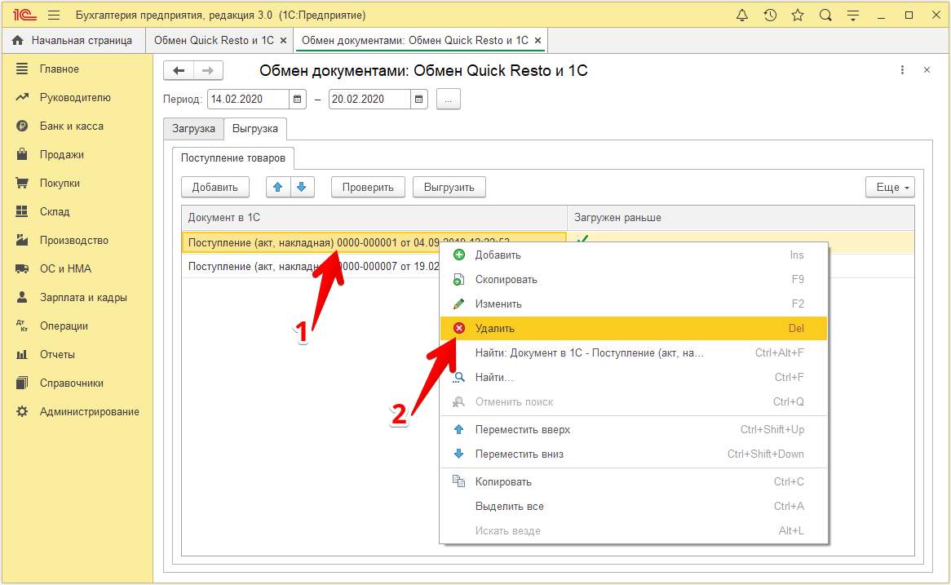
Task: Select row Поступление 0000-000001 от 04.09
Action: (374, 242)
